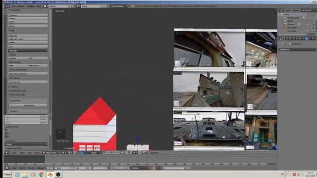
Task: Open the File menu
Action: [13, 6]
